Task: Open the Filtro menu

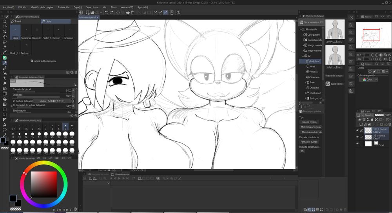Action: point(114,7)
